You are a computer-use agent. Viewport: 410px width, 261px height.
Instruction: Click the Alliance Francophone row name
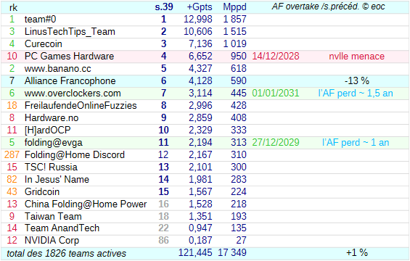pyautogui.click(x=70, y=81)
